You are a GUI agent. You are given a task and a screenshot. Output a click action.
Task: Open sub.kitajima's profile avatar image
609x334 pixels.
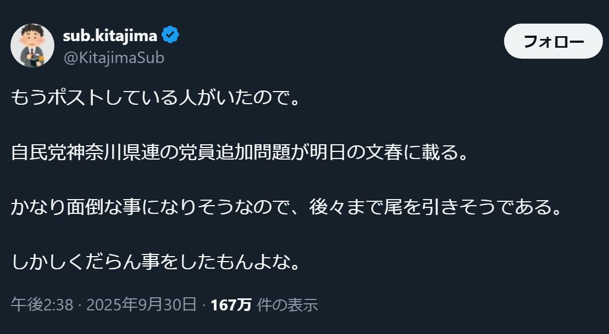(x=32, y=46)
